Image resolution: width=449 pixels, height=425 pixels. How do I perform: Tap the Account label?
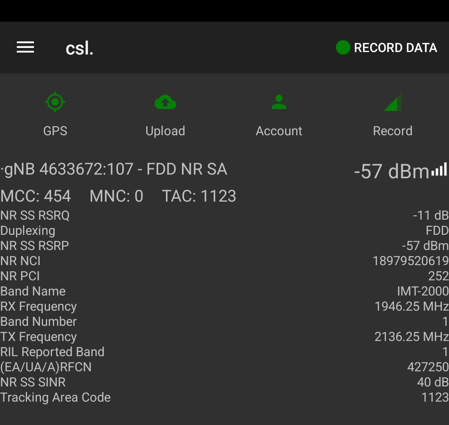coord(279,131)
